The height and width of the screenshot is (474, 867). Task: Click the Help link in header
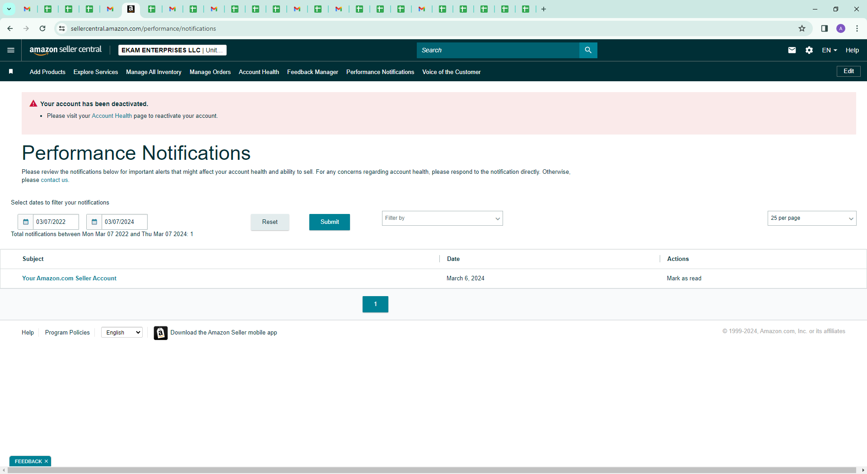[x=852, y=50]
